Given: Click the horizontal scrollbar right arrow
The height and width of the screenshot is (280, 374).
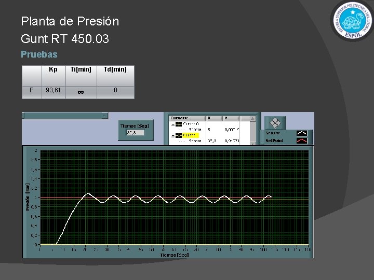Looking at the screenshot, I should (105, 116).
